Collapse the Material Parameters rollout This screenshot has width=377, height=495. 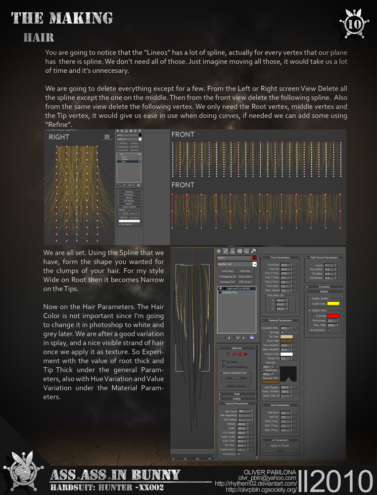point(280,320)
